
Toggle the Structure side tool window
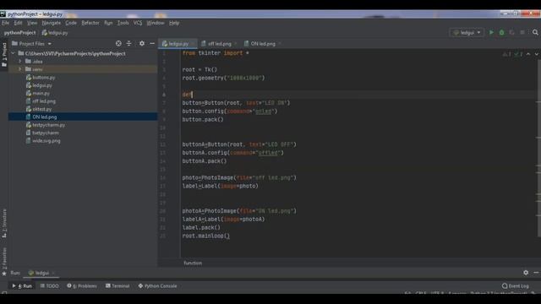4,223
